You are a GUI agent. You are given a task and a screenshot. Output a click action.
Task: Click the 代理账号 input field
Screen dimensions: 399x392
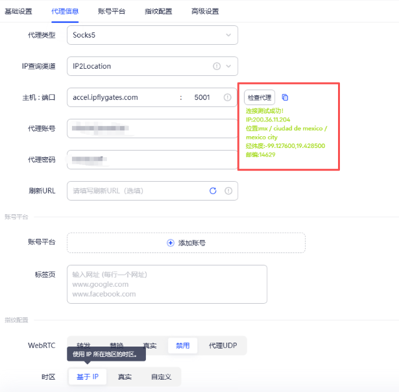tap(152, 129)
